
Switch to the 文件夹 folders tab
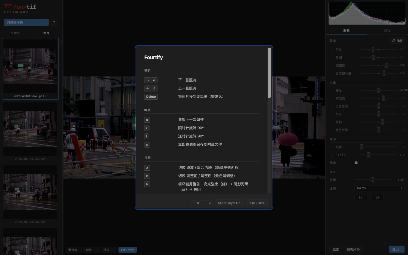click(16, 33)
